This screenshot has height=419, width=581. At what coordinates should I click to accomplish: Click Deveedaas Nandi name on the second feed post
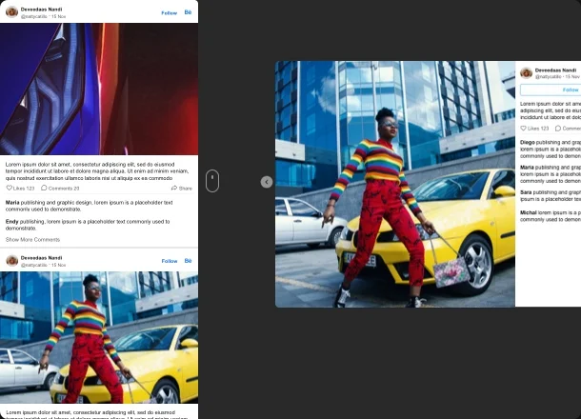[42, 258]
